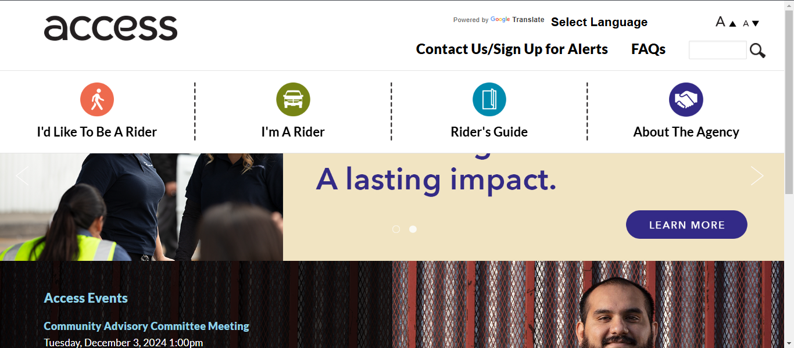Go to the access logo homepage
The width and height of the screenshot is (794, 348).
(x=110, y=28)
